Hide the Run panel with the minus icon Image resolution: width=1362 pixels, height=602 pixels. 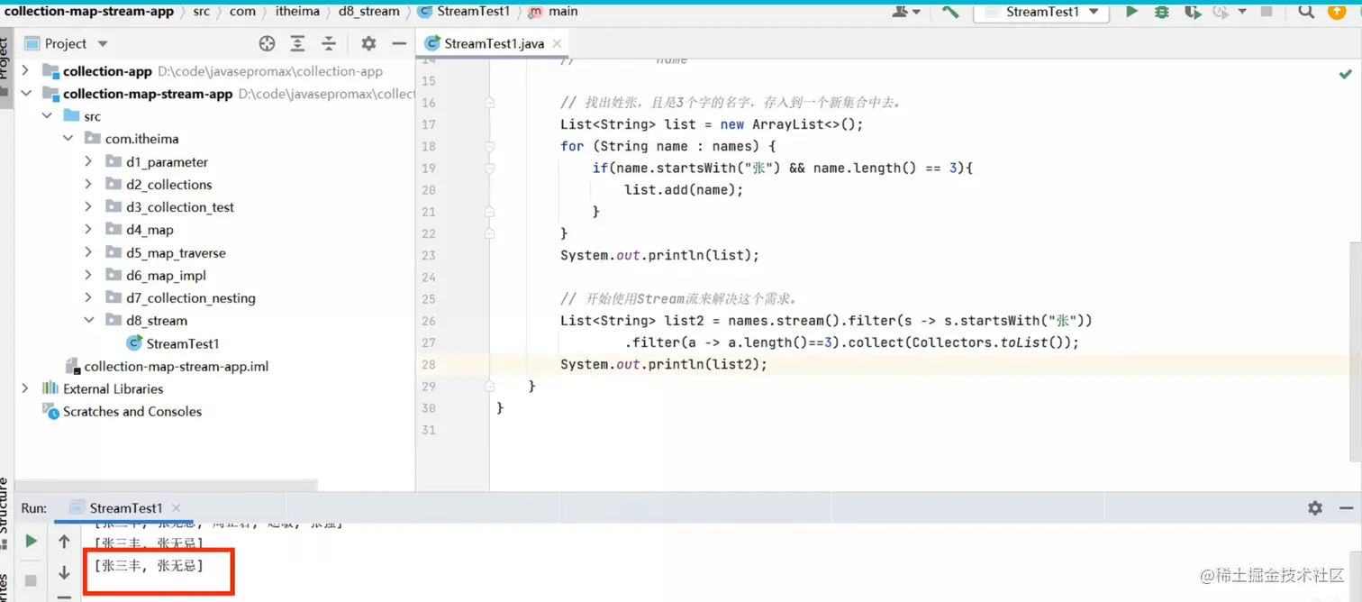pyautogui.click(x=1346, y=508)
